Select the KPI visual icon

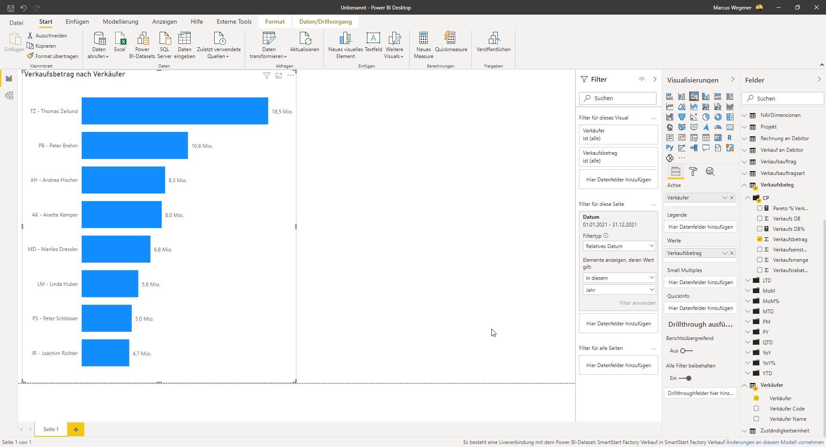682,138
